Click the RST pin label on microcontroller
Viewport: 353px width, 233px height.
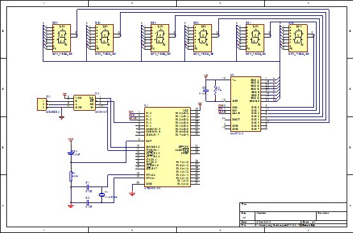(149, 141)
